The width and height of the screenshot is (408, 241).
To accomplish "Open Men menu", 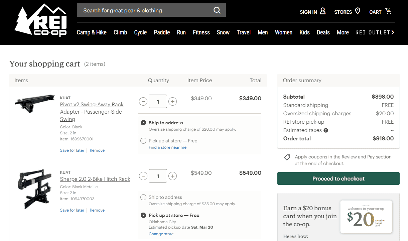I will tap(263, 32).
